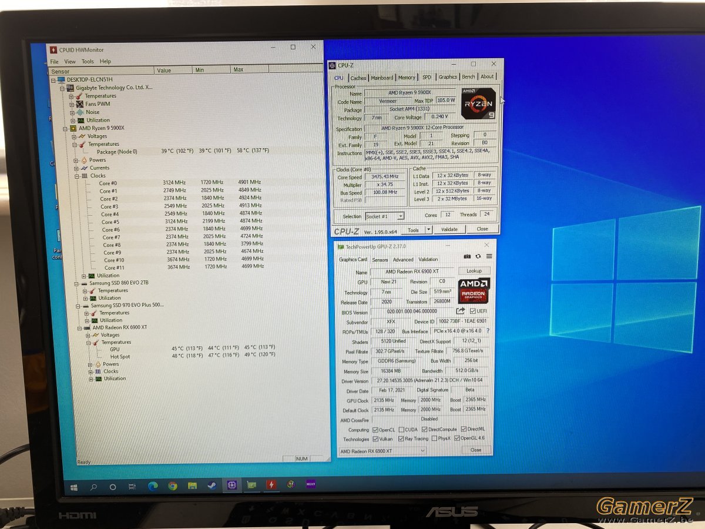
Task: Open the Windows Start menu
Action: click(74, 487)
